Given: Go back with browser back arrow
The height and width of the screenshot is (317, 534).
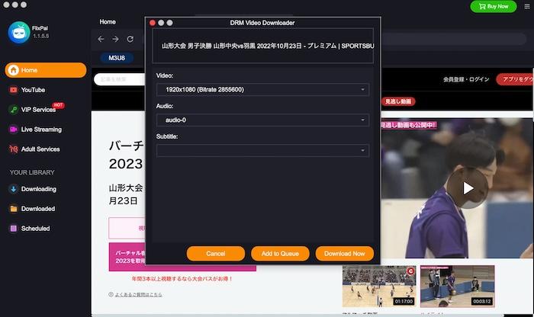Looking at the screenshot, I should [101, 39].
